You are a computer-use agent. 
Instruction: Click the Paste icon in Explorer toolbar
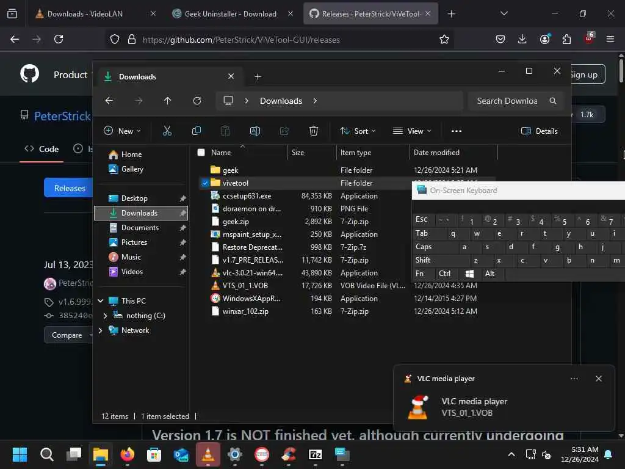(226, 131)
